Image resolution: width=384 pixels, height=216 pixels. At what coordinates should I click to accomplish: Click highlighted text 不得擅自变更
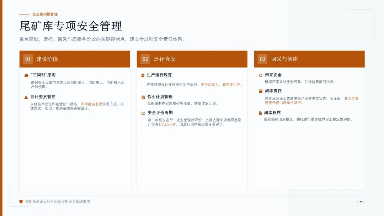92,104
